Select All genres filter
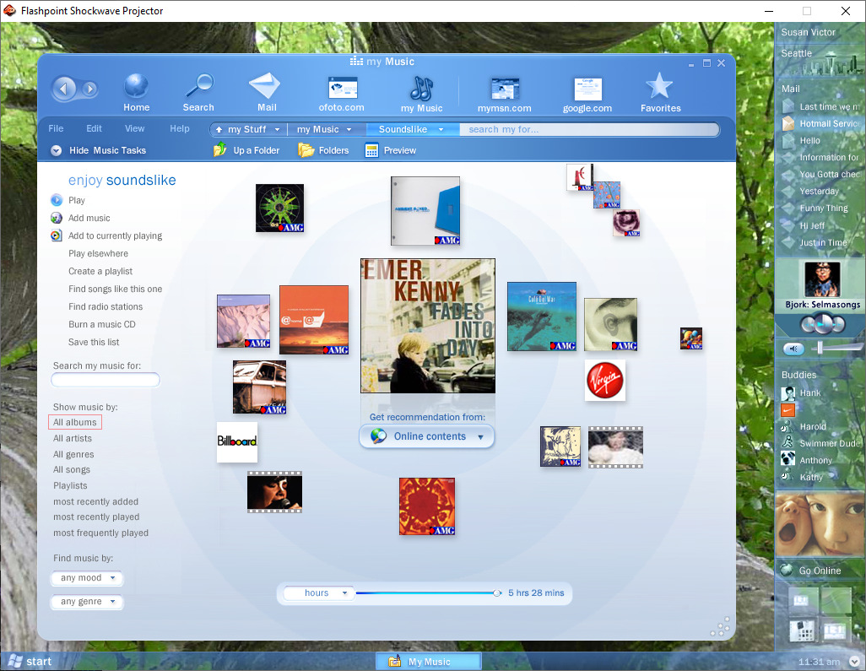This screenshot has height=671, width=866. click(x=73, y=455)
